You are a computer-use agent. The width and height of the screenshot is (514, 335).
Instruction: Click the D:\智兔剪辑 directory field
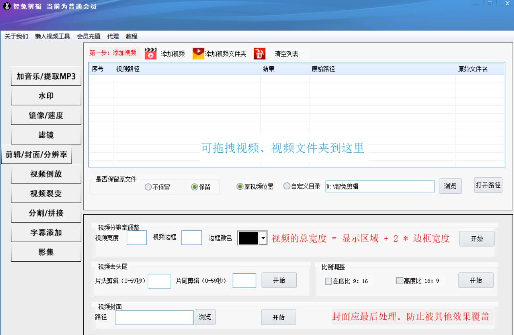(380, 187)
